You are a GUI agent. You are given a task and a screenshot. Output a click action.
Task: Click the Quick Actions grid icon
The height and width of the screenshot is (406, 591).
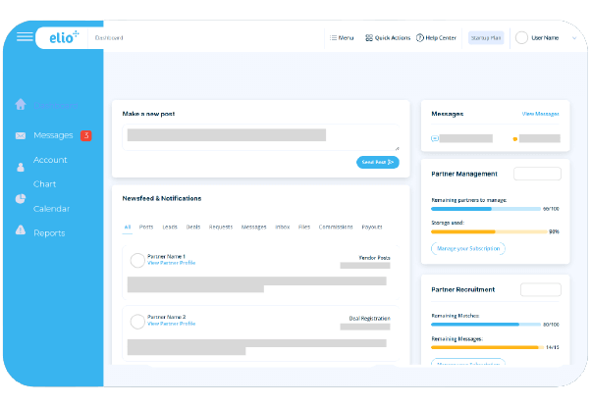369,37
